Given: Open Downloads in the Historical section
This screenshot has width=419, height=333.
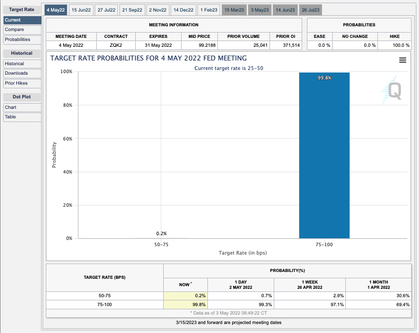Looking at the screenshot, I should click(23, 73).
